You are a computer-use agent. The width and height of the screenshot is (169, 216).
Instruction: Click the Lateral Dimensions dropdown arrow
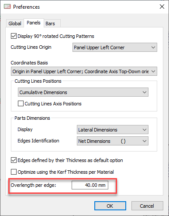145,130
